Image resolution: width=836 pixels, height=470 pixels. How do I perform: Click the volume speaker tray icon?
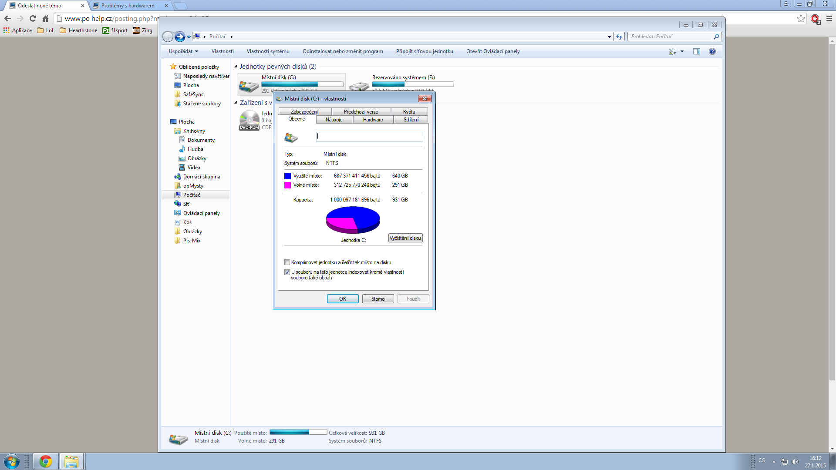[x=795, y=461]
